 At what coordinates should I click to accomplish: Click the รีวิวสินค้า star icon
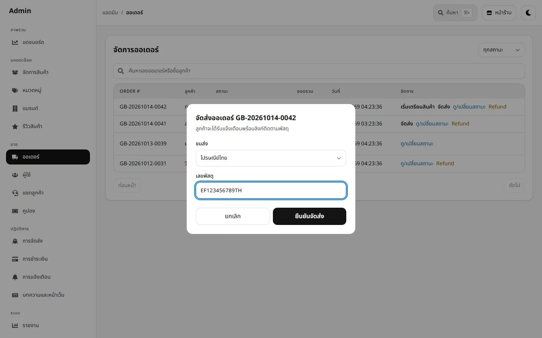[x=15, y=127]
